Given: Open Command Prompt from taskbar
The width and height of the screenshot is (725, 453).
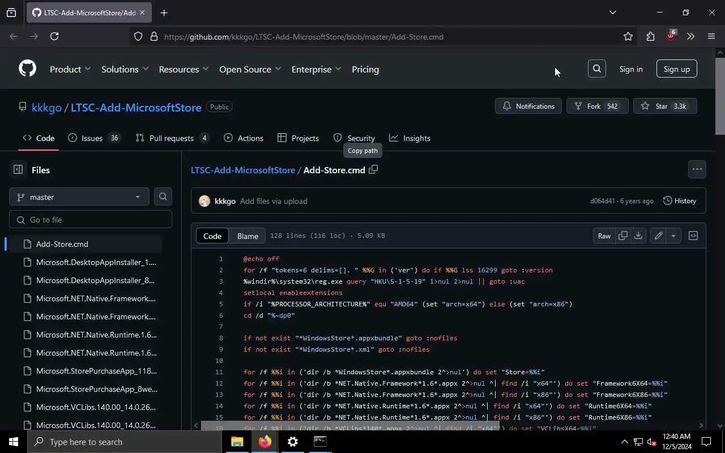Looking at the screenshot, I should (x=320, y=442).
